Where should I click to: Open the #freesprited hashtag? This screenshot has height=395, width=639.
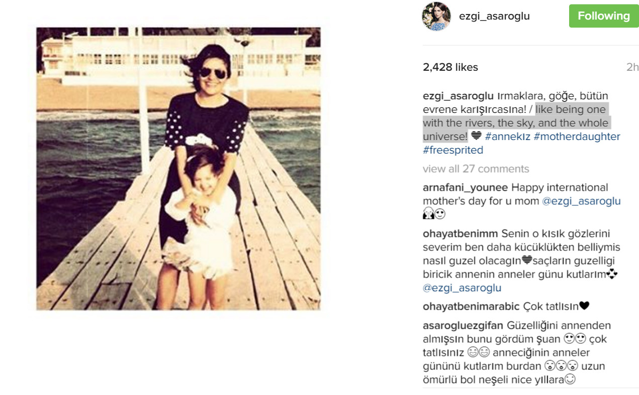point(453,150)
